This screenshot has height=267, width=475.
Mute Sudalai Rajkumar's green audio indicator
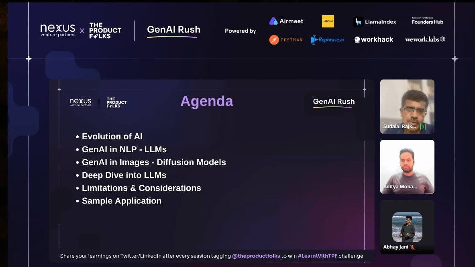423,126
